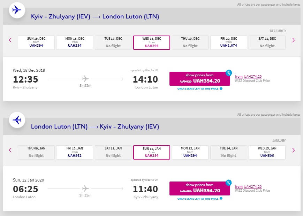Select Sun 15 Dec outbound date
Viewport: 303px width, 216px height.
click(36, 43)
